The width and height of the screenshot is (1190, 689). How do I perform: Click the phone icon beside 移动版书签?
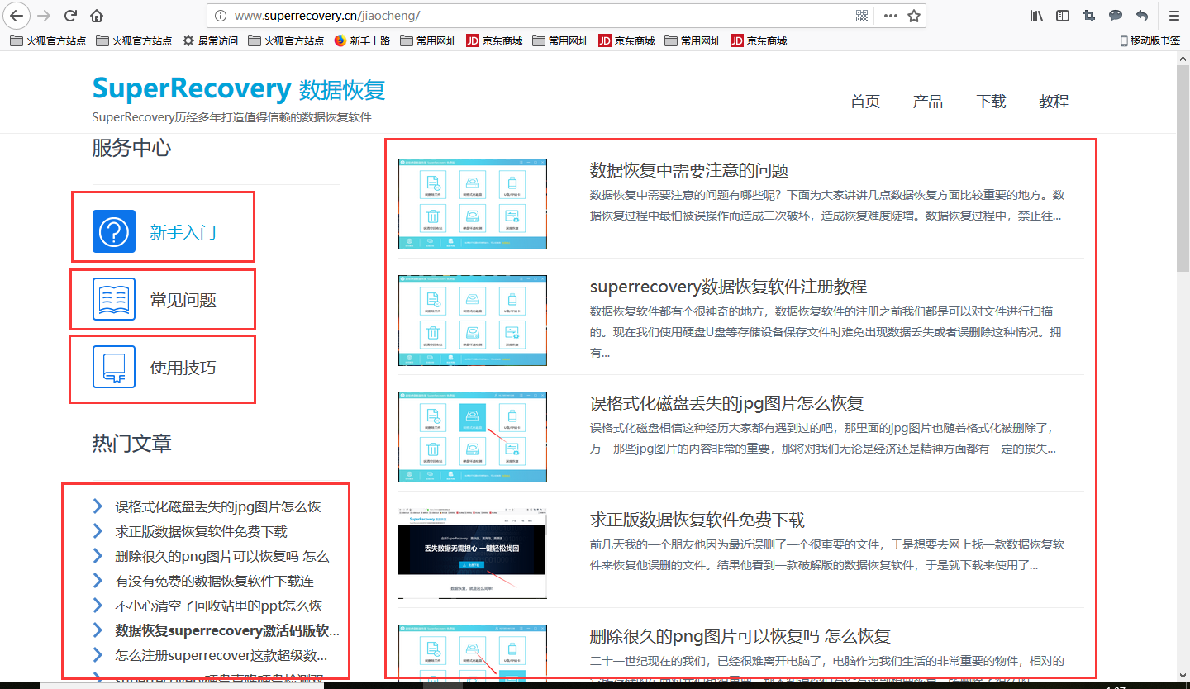point(1124,40)
